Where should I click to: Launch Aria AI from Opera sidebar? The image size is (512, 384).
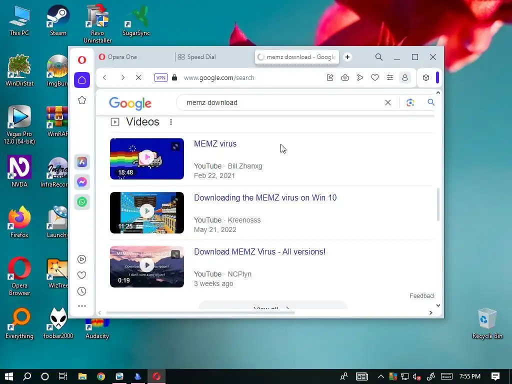coord(82,162)
